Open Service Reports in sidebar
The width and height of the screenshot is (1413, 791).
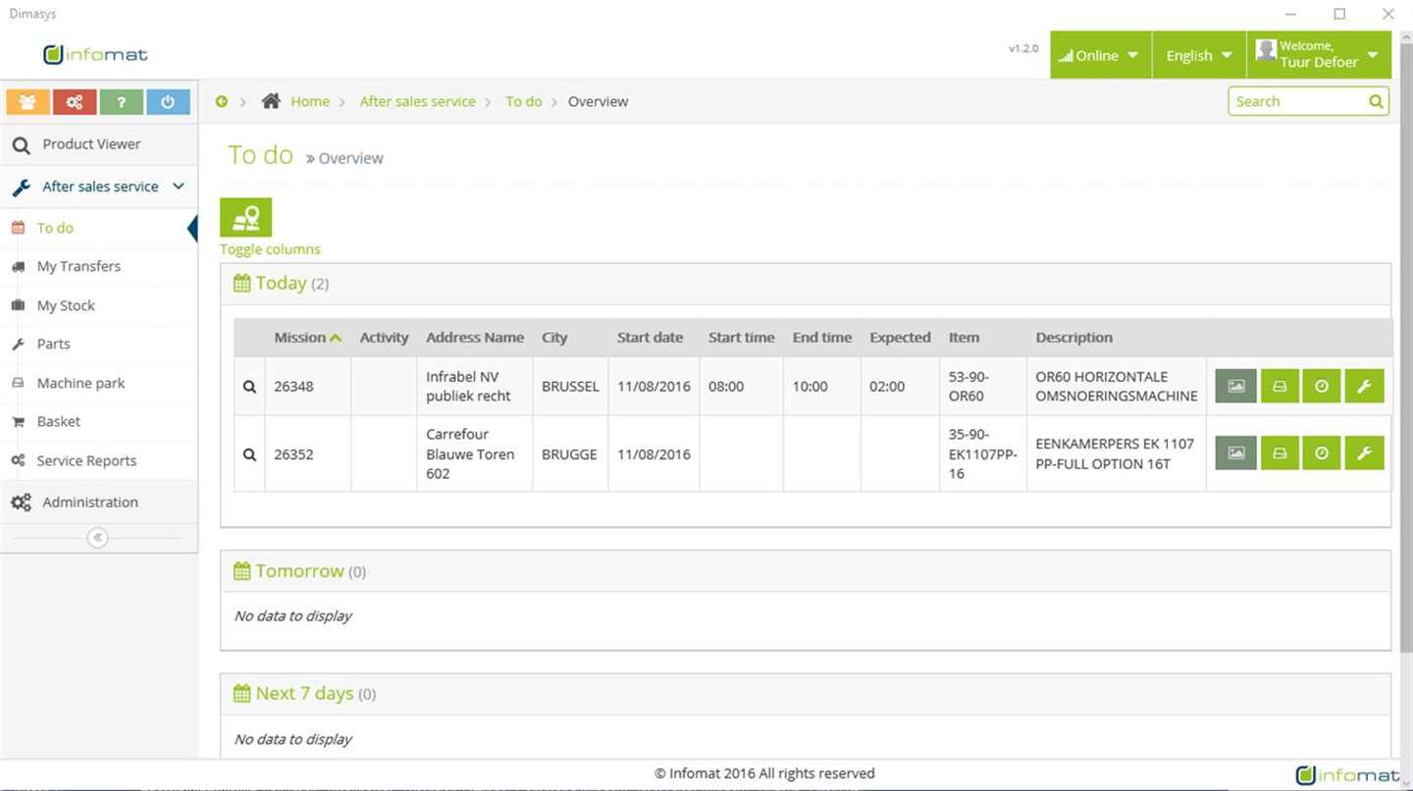[x=98, y=460]
